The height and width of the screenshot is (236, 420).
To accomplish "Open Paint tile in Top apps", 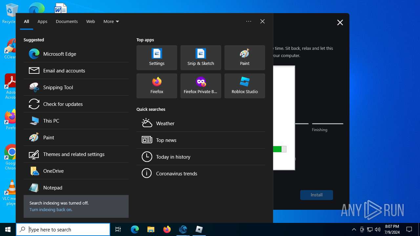I will pyautogui.click(x=245, y=58).
